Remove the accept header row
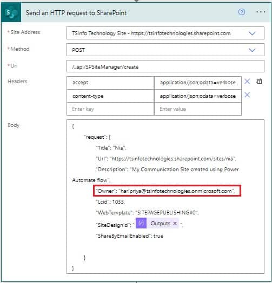Image resolution: width=272 pixels, height=283 pixels. [247, 81]
